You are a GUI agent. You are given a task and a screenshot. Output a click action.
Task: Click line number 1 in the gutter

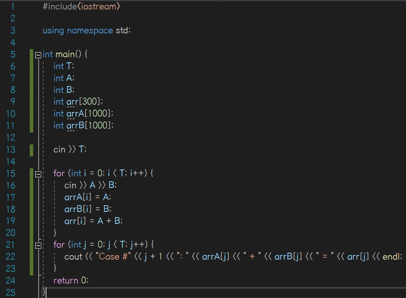tap(13, 6)
